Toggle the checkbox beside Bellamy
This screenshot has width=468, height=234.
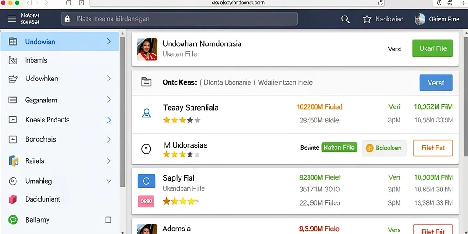click(108, 220)
